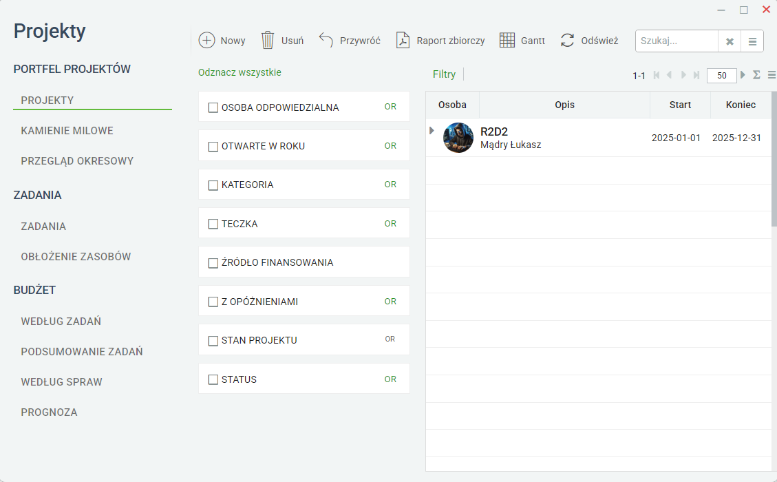Image resolution: width=777 pixels, height=482 pixels.
Task: Check the STATUS filter checkbox
Action: point(213,380)
